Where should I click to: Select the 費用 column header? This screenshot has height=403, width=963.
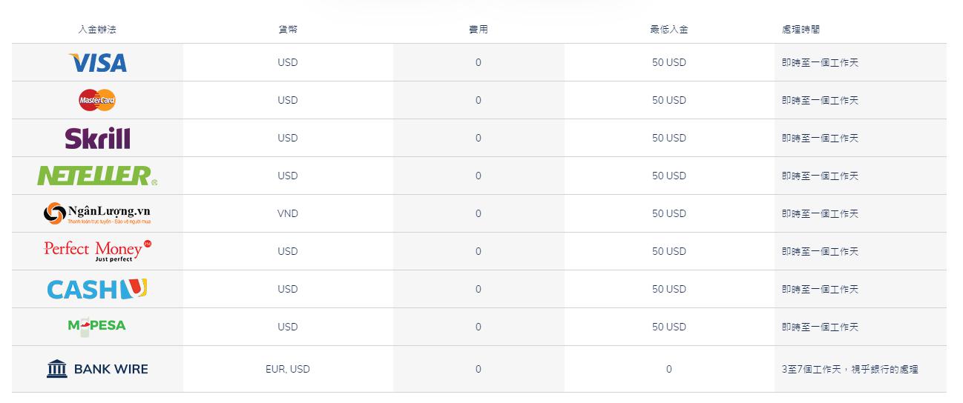point(479,30)
